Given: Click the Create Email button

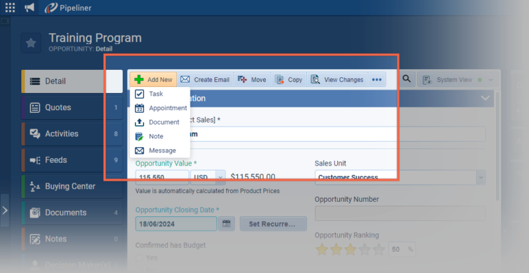Looking at the screenshot, I should 205,80.
